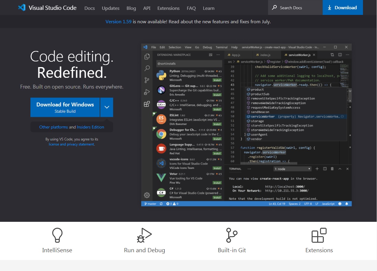The height and width of the screenshot is (271, 377).
Task: Click the trash icon in the terminal panel
Action: [x=332, y=169]
